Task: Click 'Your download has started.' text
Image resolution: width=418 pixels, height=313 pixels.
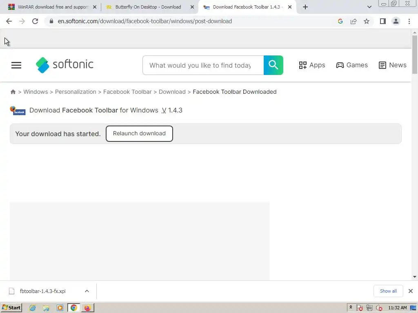Action: 58,134
